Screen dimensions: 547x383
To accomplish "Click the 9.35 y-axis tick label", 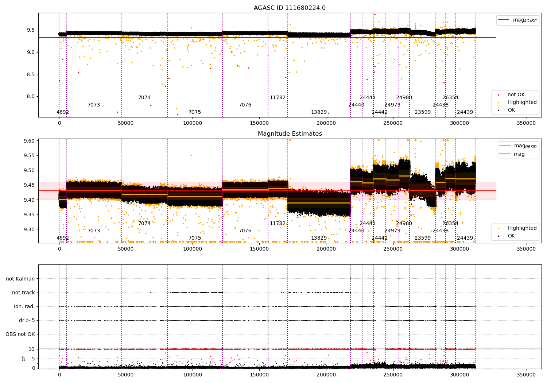I will [30, 215].
